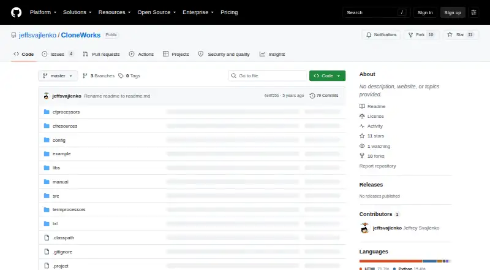Open the Releases heading link
The width and height of the screenshot is (490, 270).
point(371,185)
